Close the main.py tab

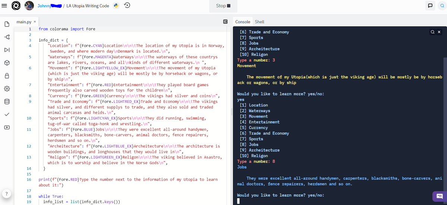click(35, 22)
